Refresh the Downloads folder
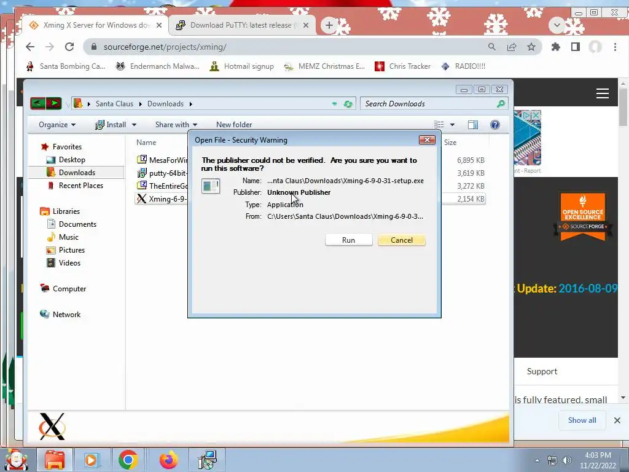The width and height of the screenshot is (629, 472). tap(348, 104)
